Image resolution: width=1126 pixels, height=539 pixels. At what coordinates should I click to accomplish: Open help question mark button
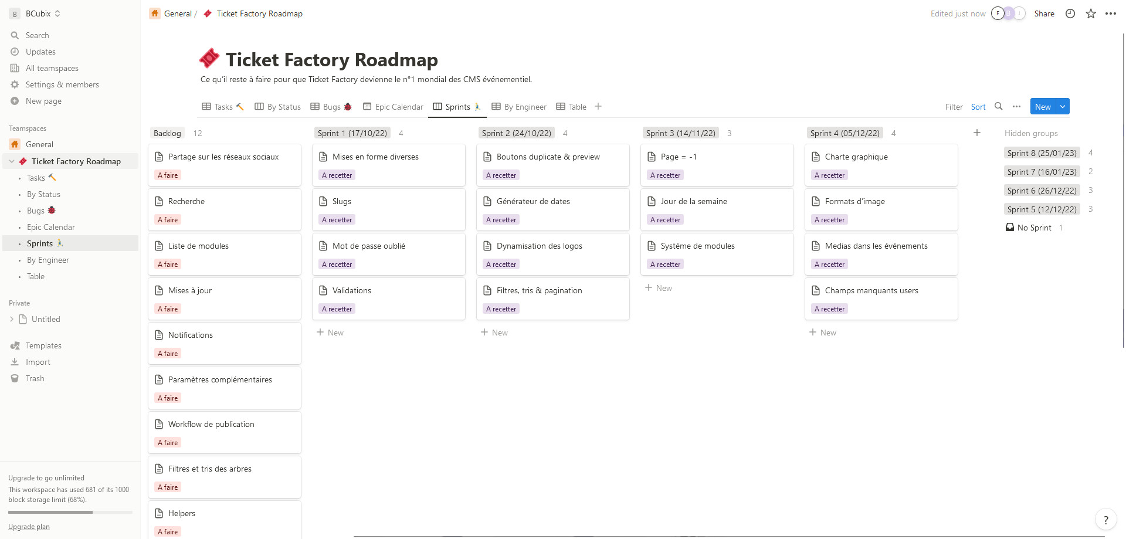[1105, 520]
